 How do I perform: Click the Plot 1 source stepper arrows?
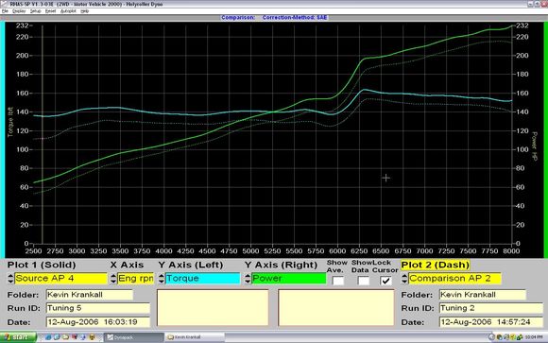10,279
